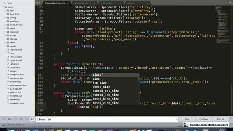Switch to the web.php tab
This screenshot has width=233, height=131.
[x=131, y=3]
